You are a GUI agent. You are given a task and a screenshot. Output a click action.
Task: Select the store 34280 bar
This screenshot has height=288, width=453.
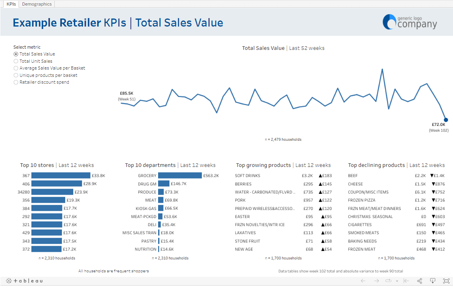coord(52,192)
